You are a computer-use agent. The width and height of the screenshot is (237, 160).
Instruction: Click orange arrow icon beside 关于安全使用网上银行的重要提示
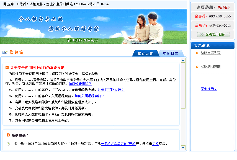(x=7, y=68)
